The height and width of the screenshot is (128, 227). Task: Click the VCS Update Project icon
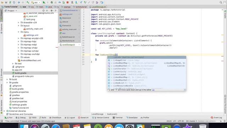81,2
